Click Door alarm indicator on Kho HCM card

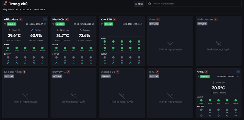tap(74, 48)
